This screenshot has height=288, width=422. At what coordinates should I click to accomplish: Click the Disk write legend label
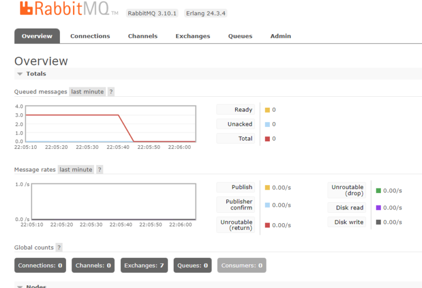tap(347, 222)
